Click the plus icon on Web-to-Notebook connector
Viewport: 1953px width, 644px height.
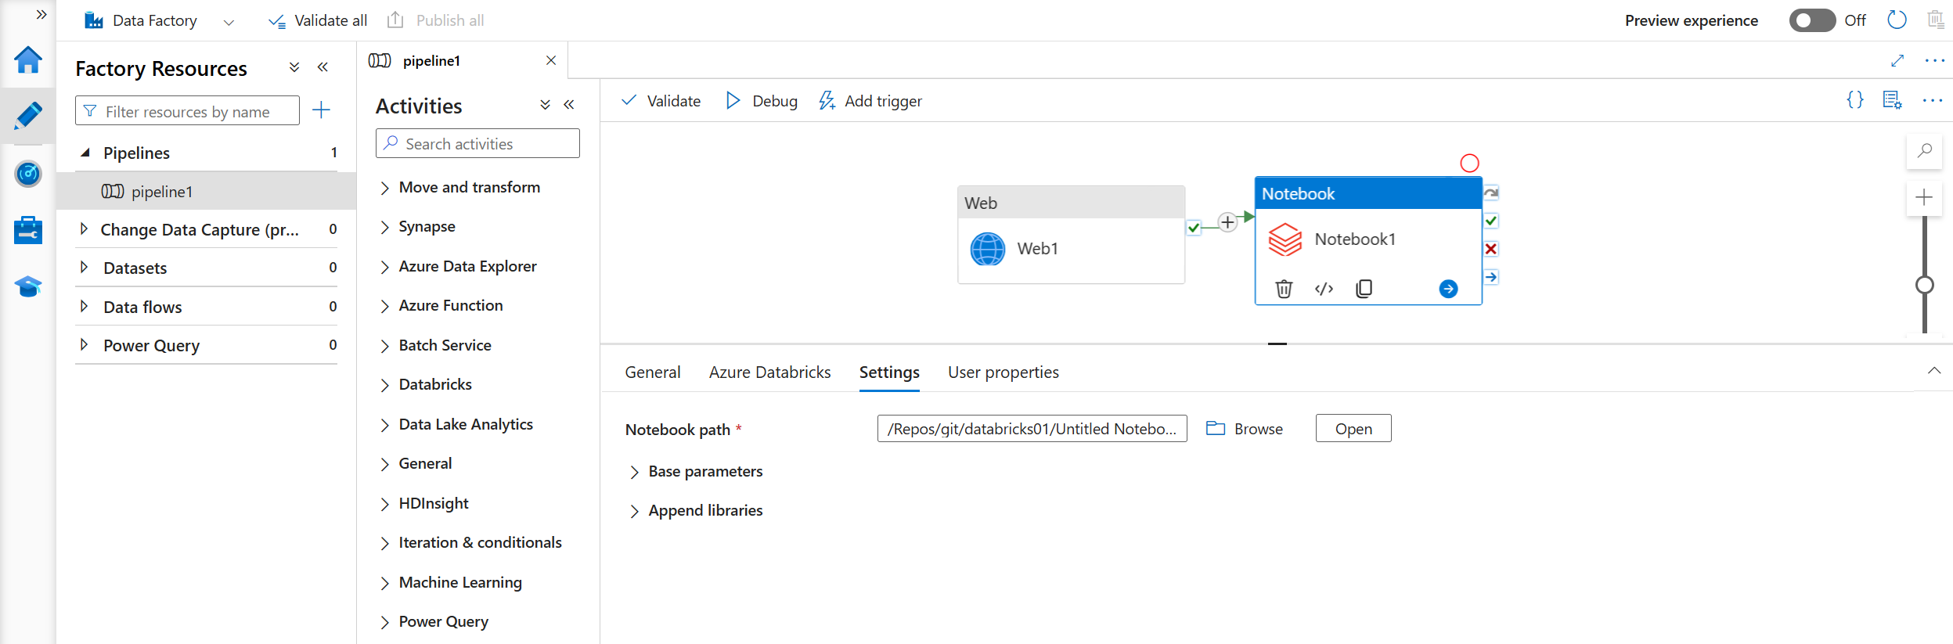click(1228, 222)
